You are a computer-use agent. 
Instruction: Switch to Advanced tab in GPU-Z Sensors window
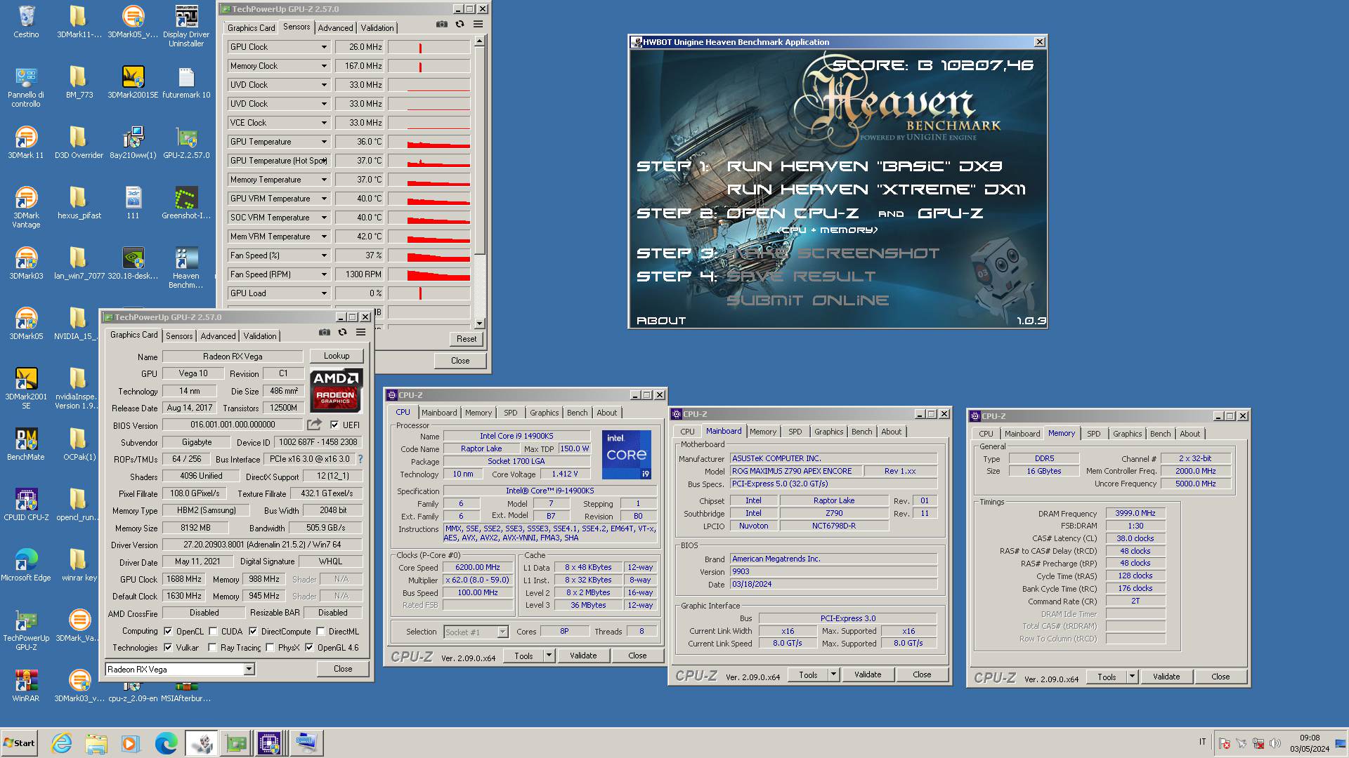(x=335, y=28)
